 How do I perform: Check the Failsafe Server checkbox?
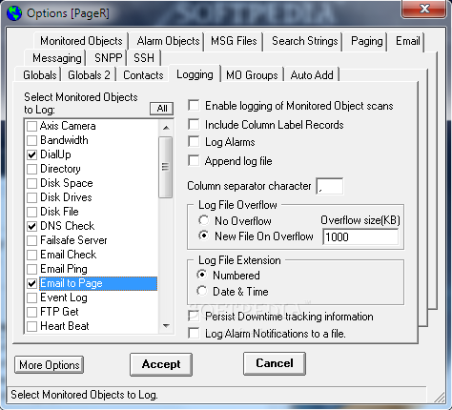(31, 240)
